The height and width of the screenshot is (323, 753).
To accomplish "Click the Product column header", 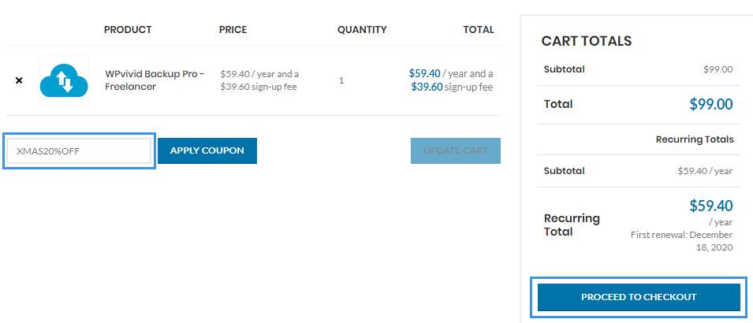I will pos(128,30).
